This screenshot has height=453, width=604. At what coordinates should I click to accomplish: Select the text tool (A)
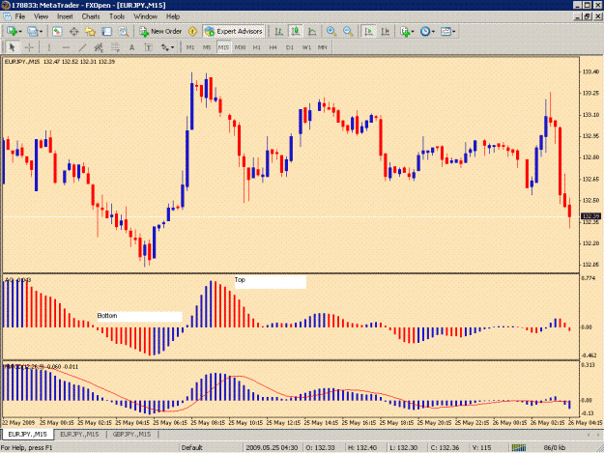point(131,47)
